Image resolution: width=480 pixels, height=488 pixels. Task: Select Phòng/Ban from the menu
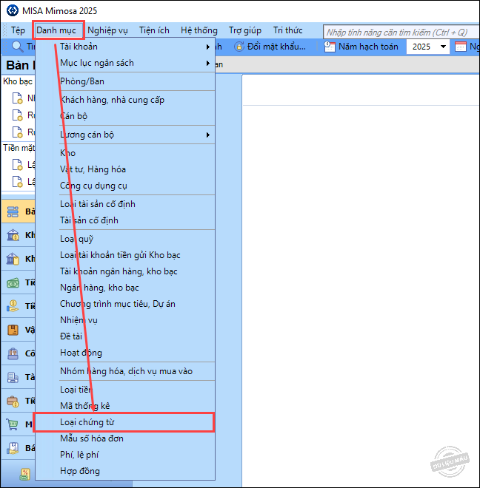coord(125,81)
